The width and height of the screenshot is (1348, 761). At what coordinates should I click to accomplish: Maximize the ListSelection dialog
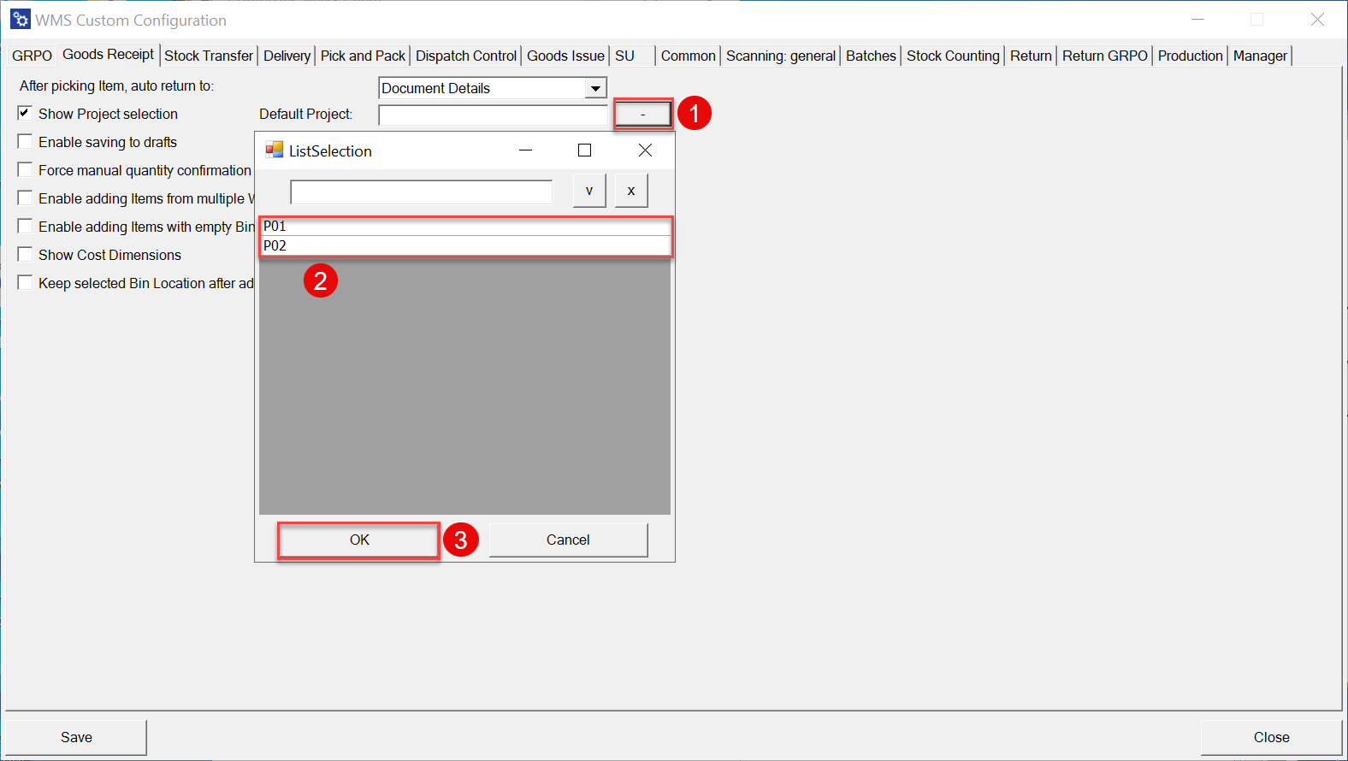tap(585, 150)
